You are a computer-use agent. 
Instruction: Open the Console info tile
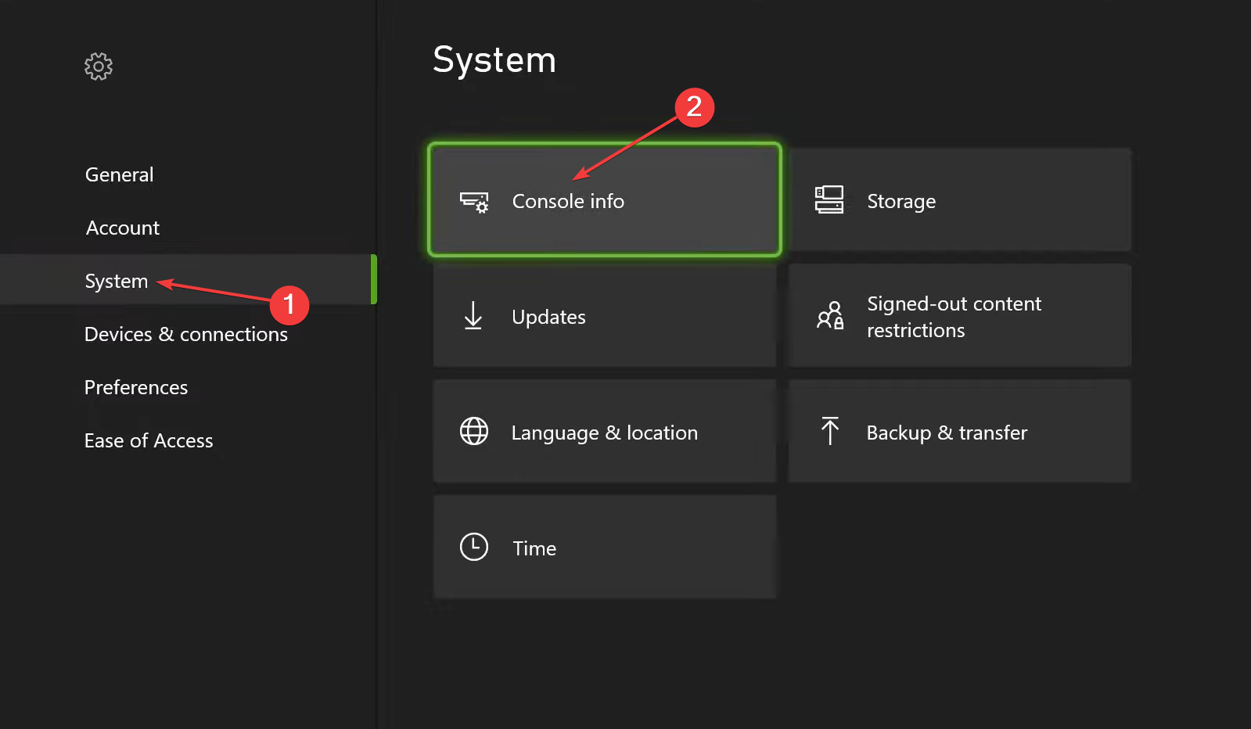605,199
